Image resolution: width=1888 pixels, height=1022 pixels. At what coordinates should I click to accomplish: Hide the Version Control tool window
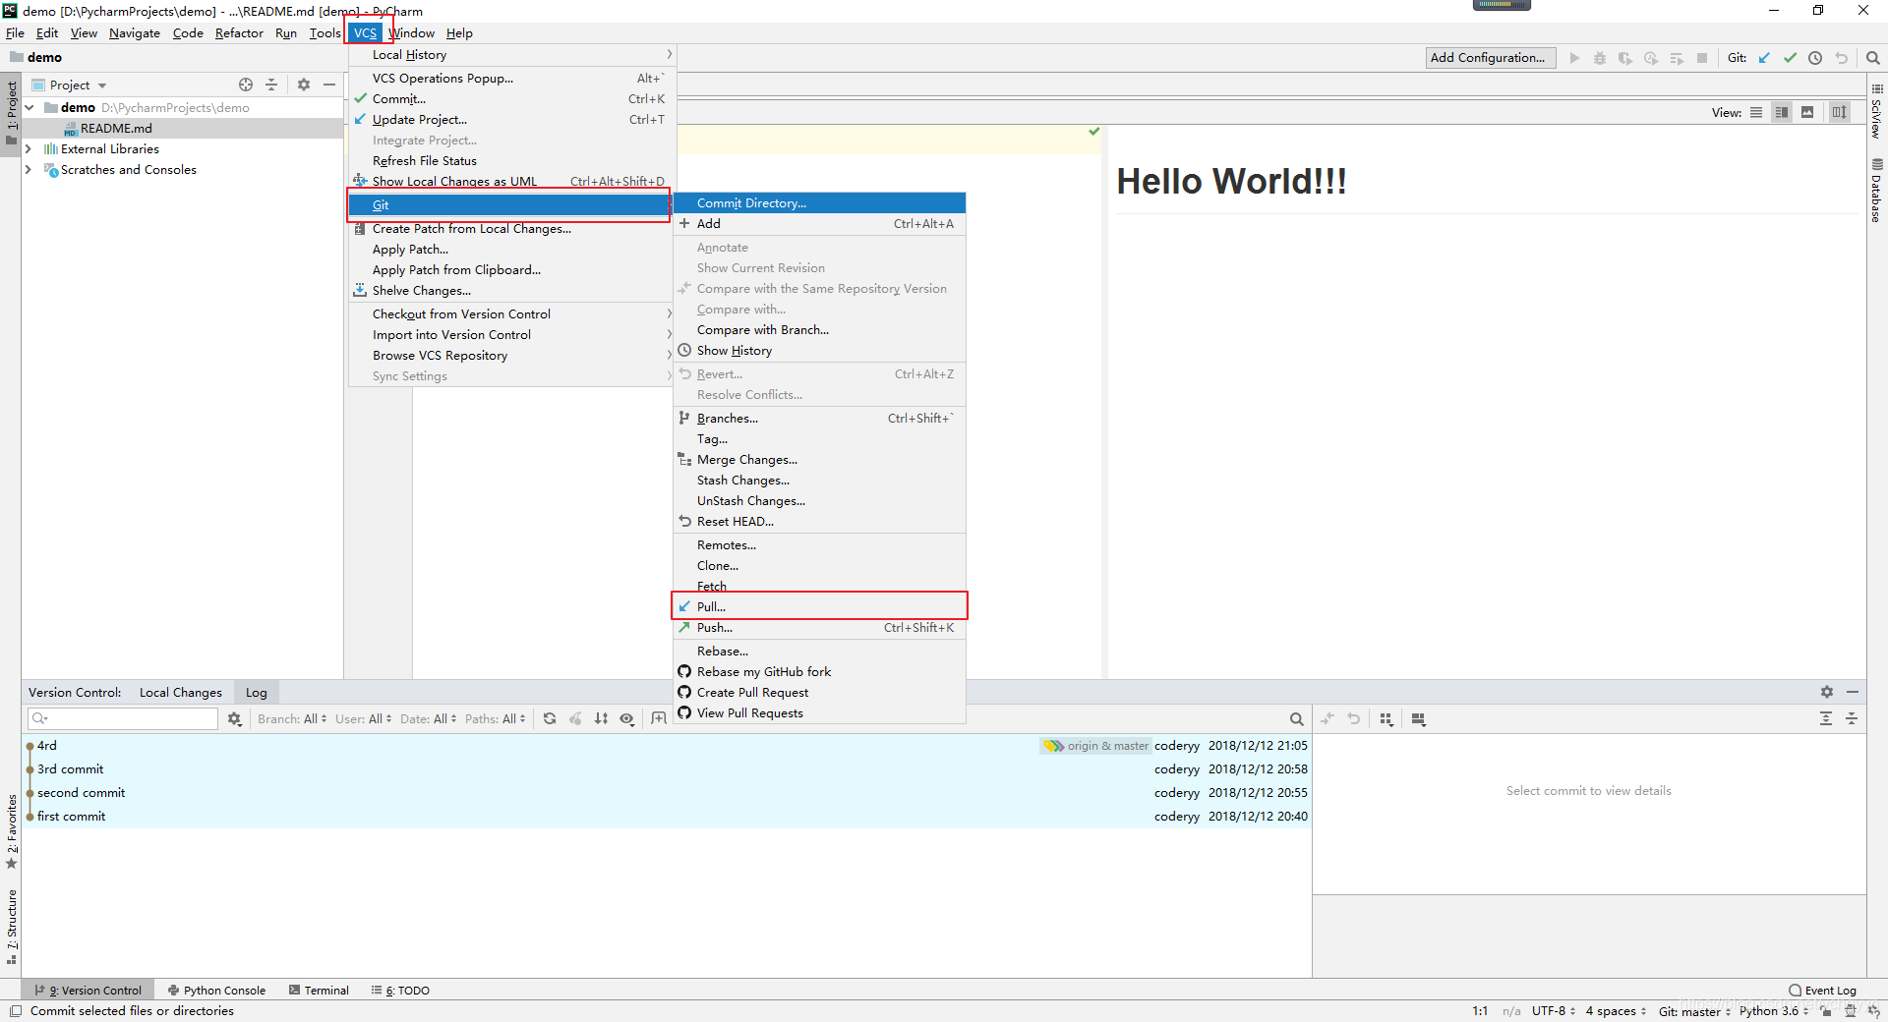pyautogui.click(x=1853, y=692)
